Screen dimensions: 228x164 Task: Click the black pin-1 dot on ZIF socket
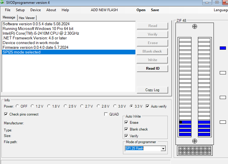pyautogui.click(x=181, y=122)
